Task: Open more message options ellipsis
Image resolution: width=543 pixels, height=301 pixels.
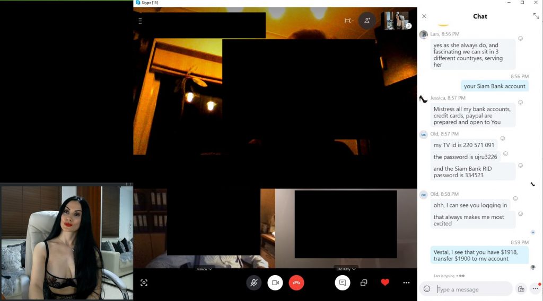Action: 536,288
